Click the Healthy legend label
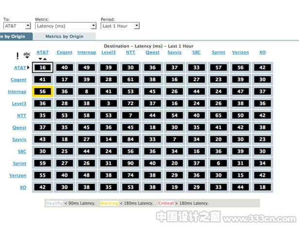 pos(54,203)
